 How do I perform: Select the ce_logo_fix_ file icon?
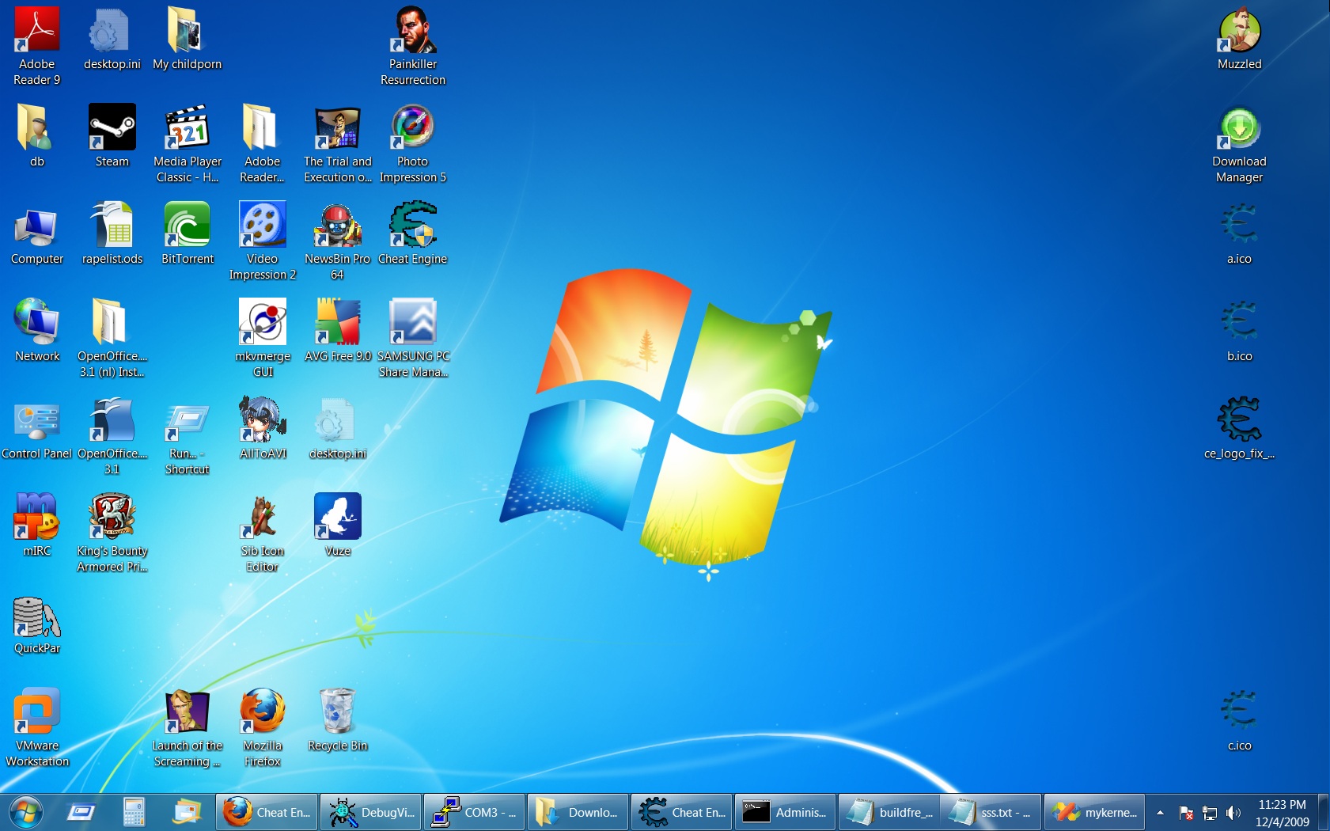pyautogui.click(x=1239, y=428)
